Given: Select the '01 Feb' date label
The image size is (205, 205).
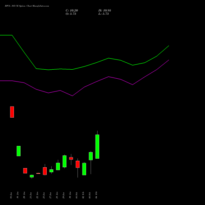Looking at the screenshot, I should [x=77, y=195].
